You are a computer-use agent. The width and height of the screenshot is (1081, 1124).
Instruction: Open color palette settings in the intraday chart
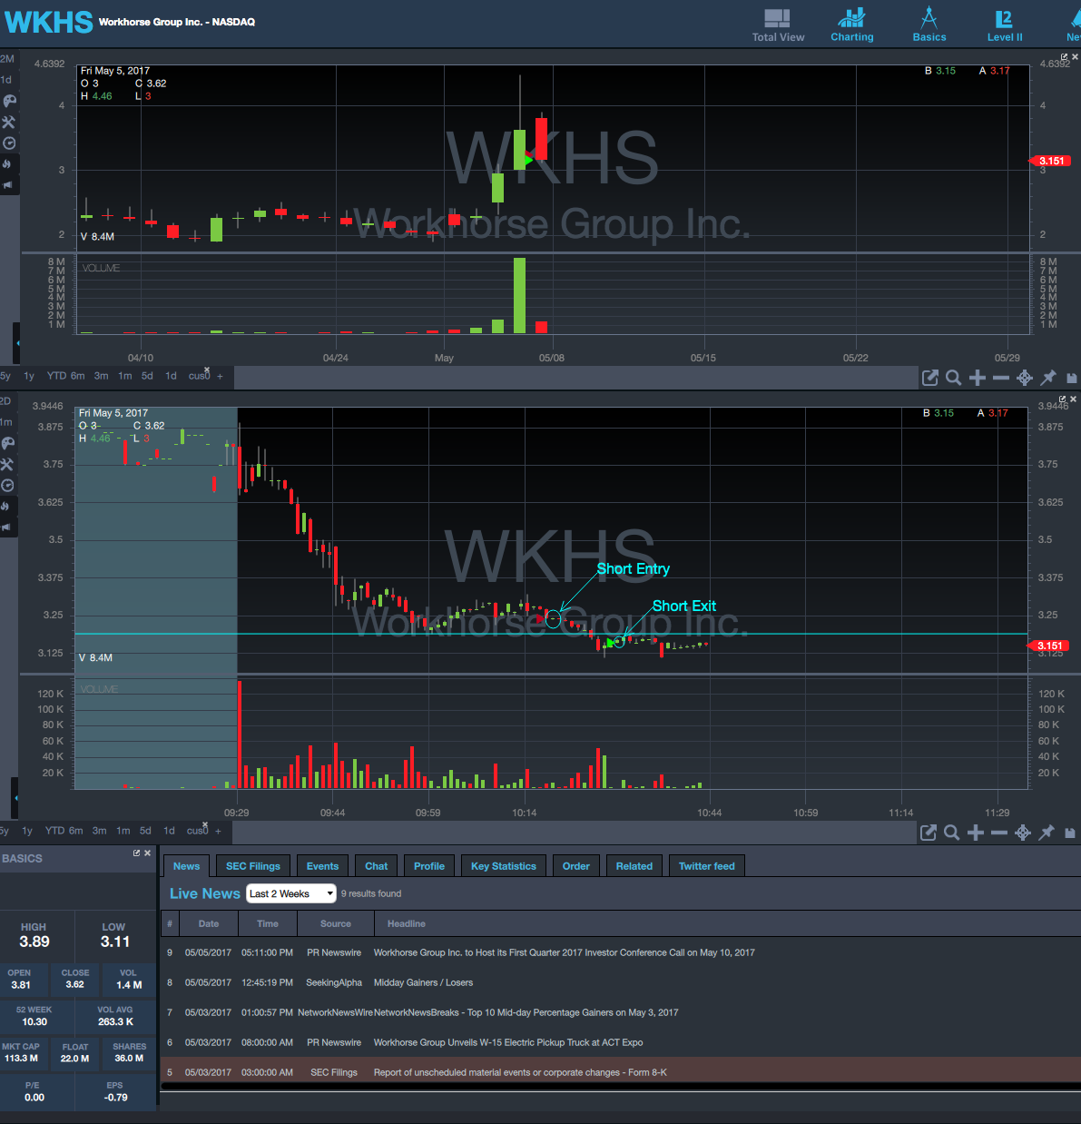click(9, 443)
